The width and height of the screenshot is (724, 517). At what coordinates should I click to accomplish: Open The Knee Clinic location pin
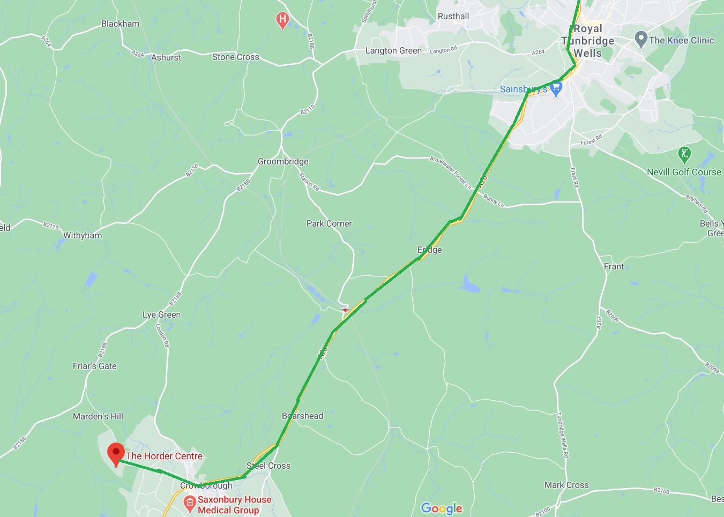point(641,40)
